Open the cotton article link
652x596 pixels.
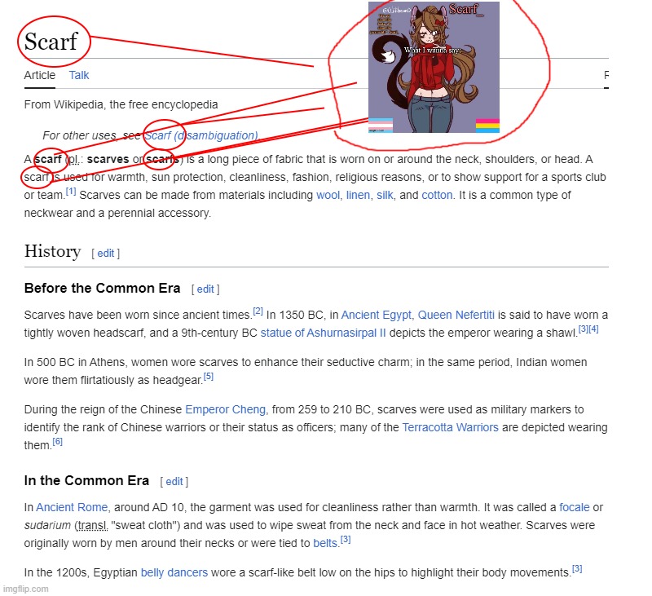(x=437, y=195)
